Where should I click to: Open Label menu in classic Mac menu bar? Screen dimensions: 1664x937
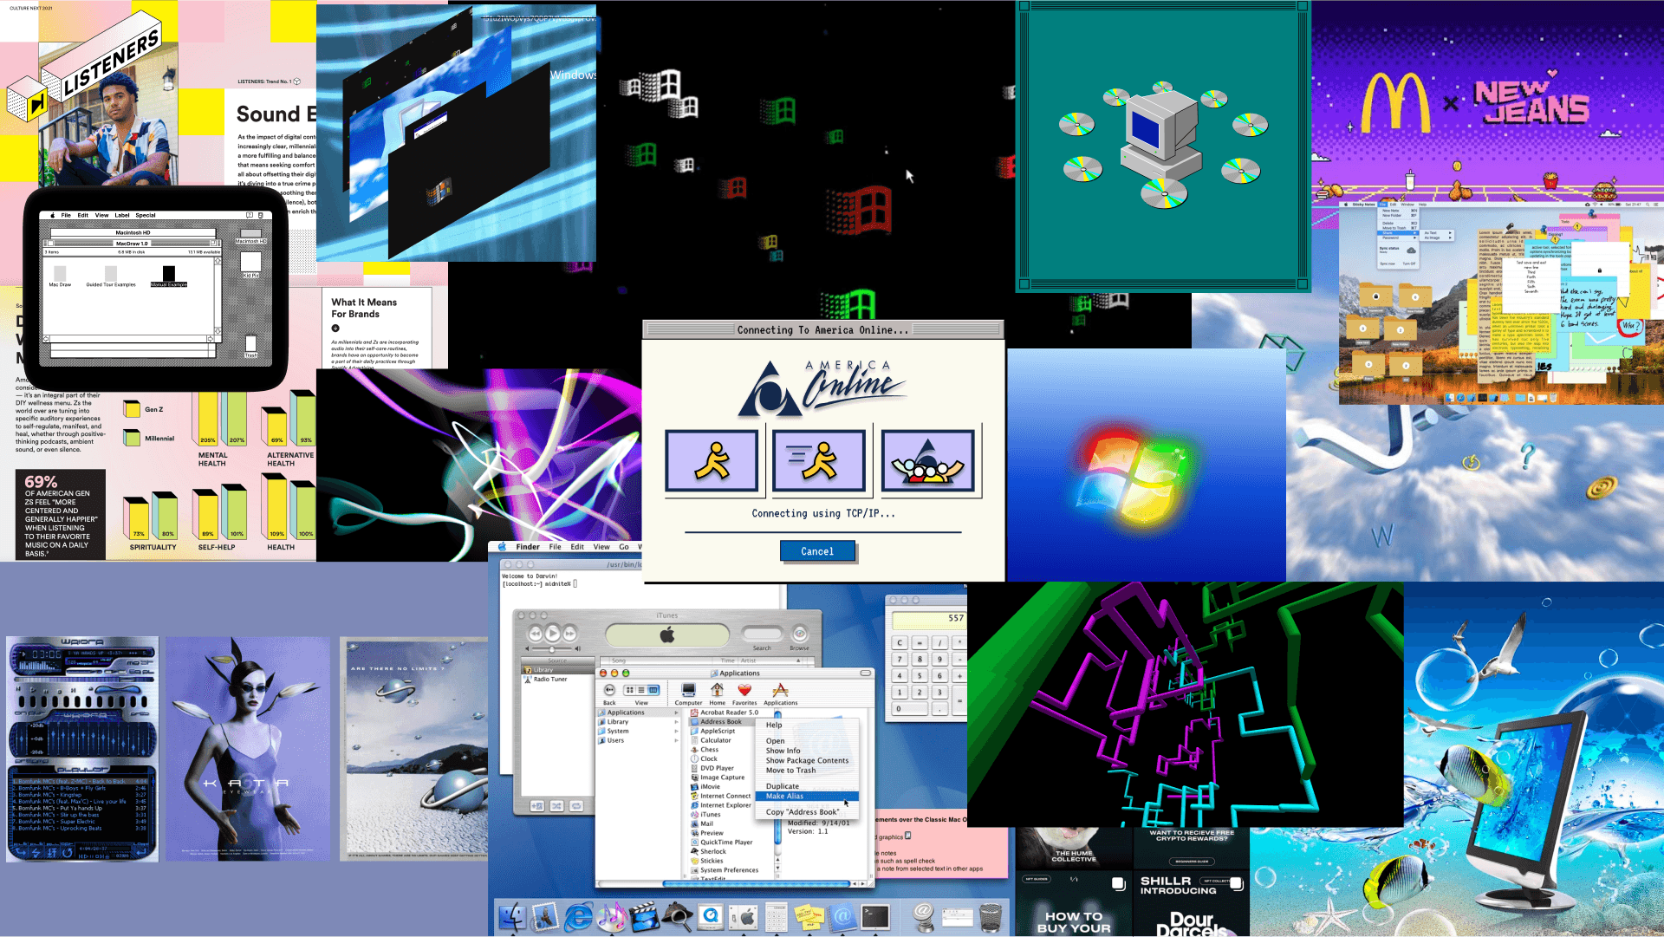click(x=122, y=215)
